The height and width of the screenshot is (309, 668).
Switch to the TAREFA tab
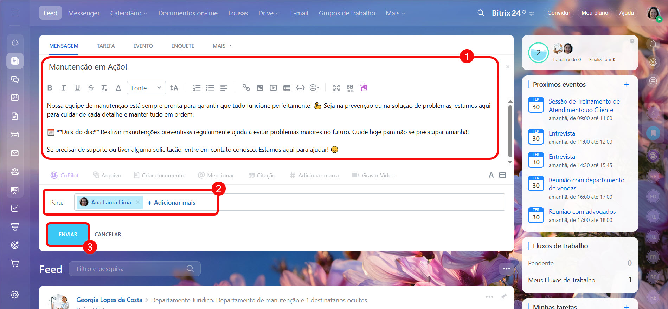(x=105, y=46)
